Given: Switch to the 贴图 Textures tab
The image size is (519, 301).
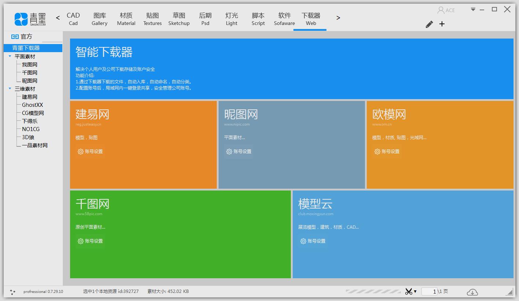Looking at the screenshot, I should [153, 19].
